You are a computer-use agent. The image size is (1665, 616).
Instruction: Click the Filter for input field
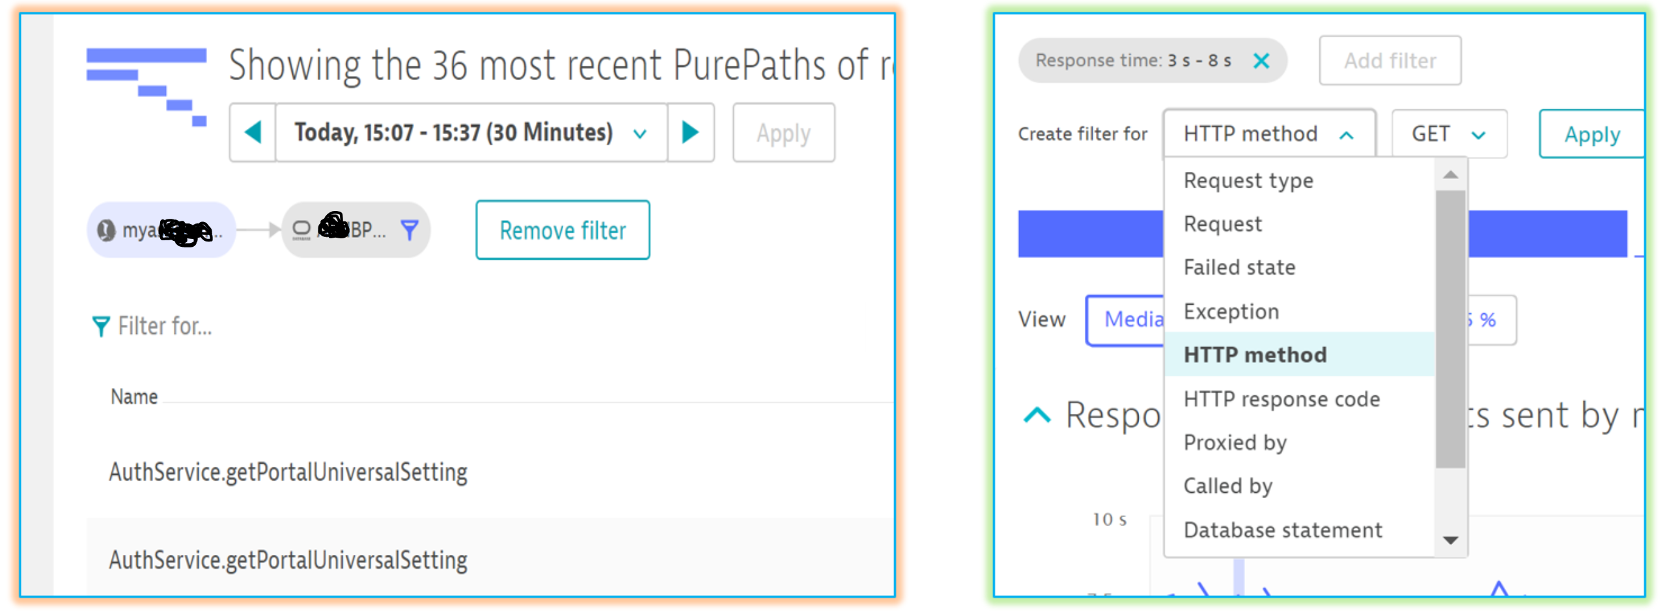[165, 326]
